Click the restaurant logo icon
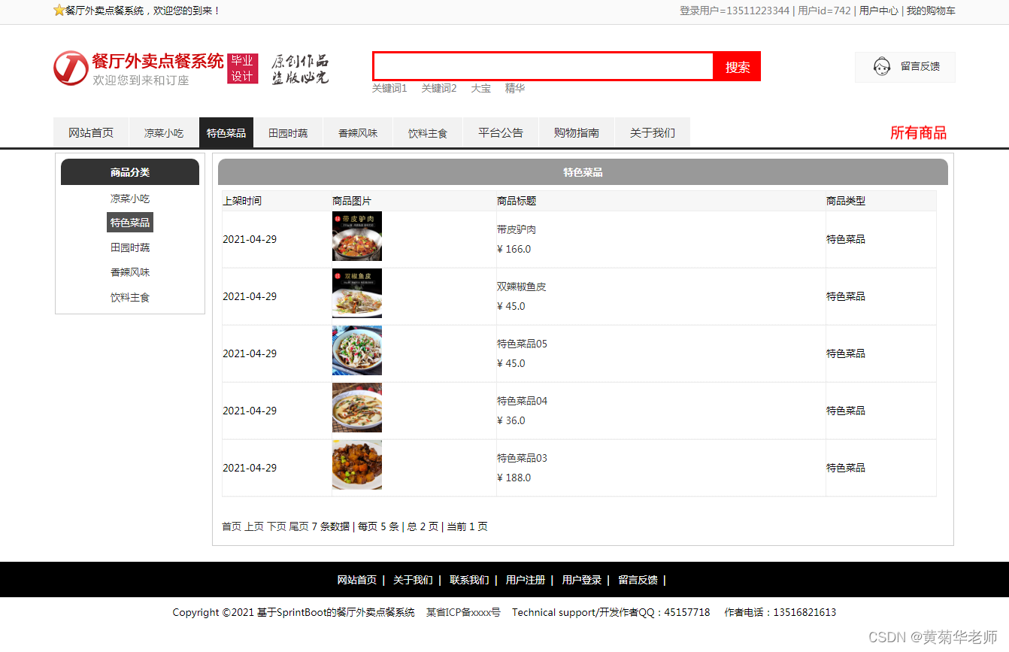 71,69
